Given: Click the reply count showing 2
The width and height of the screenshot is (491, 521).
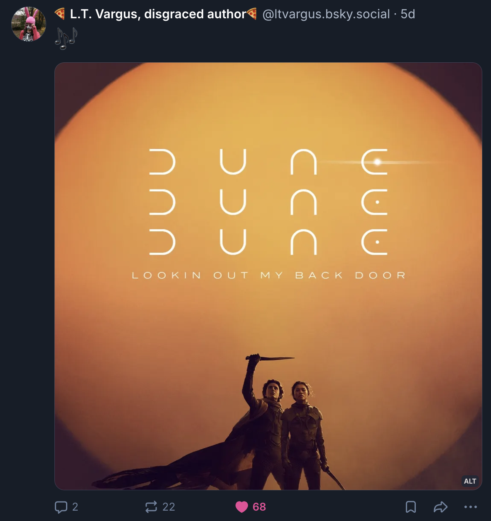Looking at the screenshot, I should click(x=75, y=507).
